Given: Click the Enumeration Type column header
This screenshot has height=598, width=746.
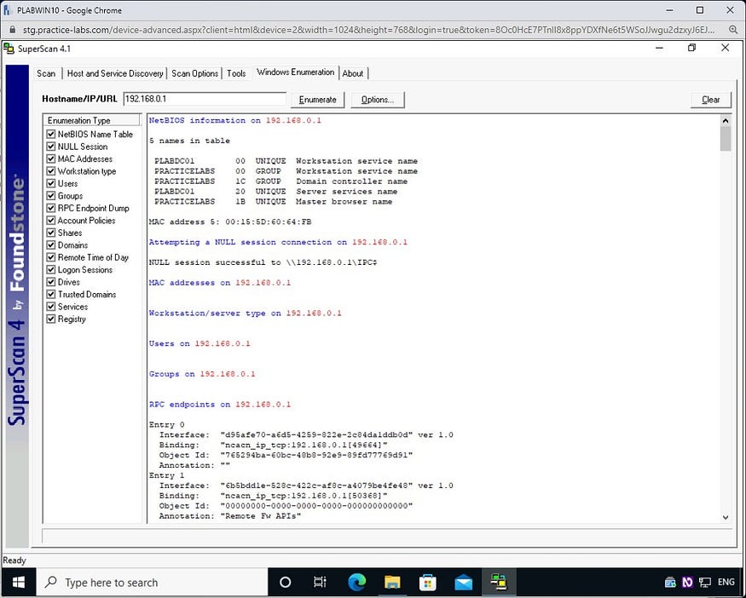Looking at the screenshot, I should (x=92, y=120).
